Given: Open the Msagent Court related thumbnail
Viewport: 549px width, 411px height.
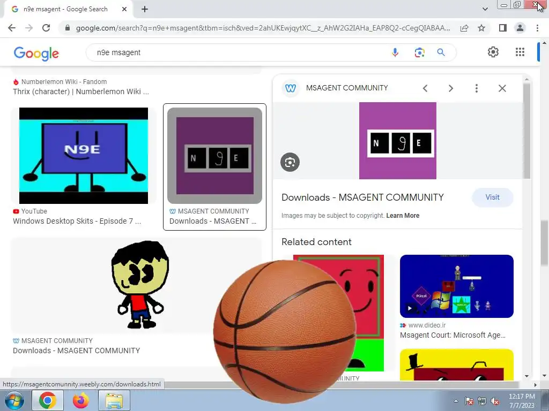Looking at the screenshot, I should tap(457, 286).
